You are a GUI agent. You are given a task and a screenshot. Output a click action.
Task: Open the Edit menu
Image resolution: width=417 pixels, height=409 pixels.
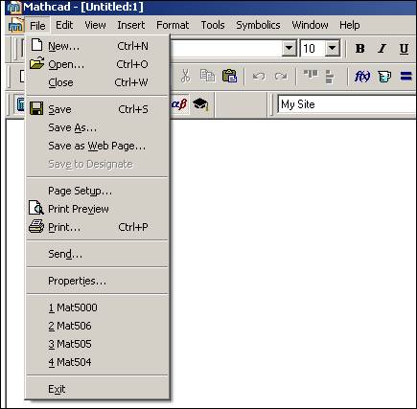64,25
